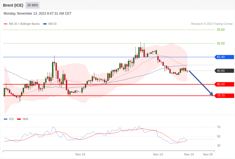Click the Nov 13 date axis label
The image size is (235, 159).
[158, 154]
